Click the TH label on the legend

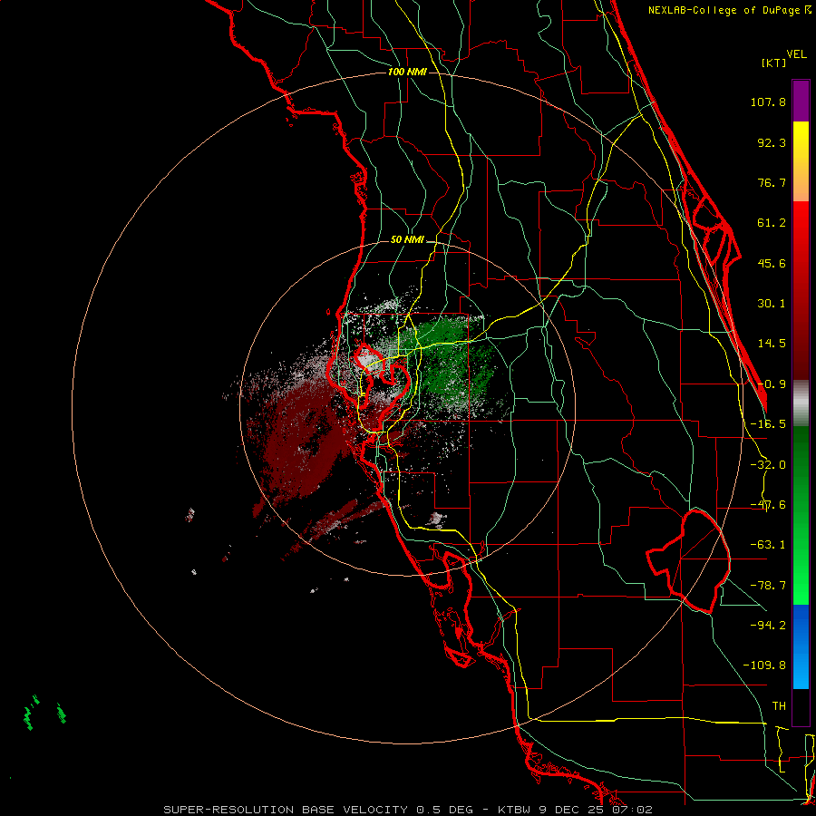click(x=779, y=706)
